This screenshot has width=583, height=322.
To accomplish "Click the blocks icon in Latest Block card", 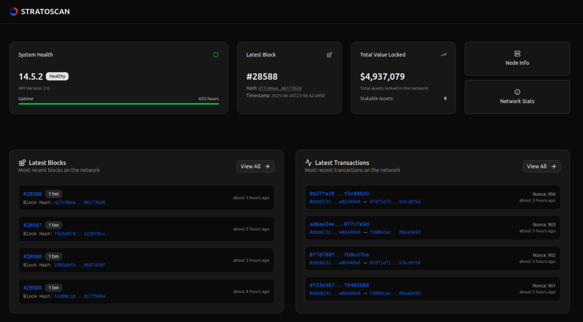I will click(329, 55).
